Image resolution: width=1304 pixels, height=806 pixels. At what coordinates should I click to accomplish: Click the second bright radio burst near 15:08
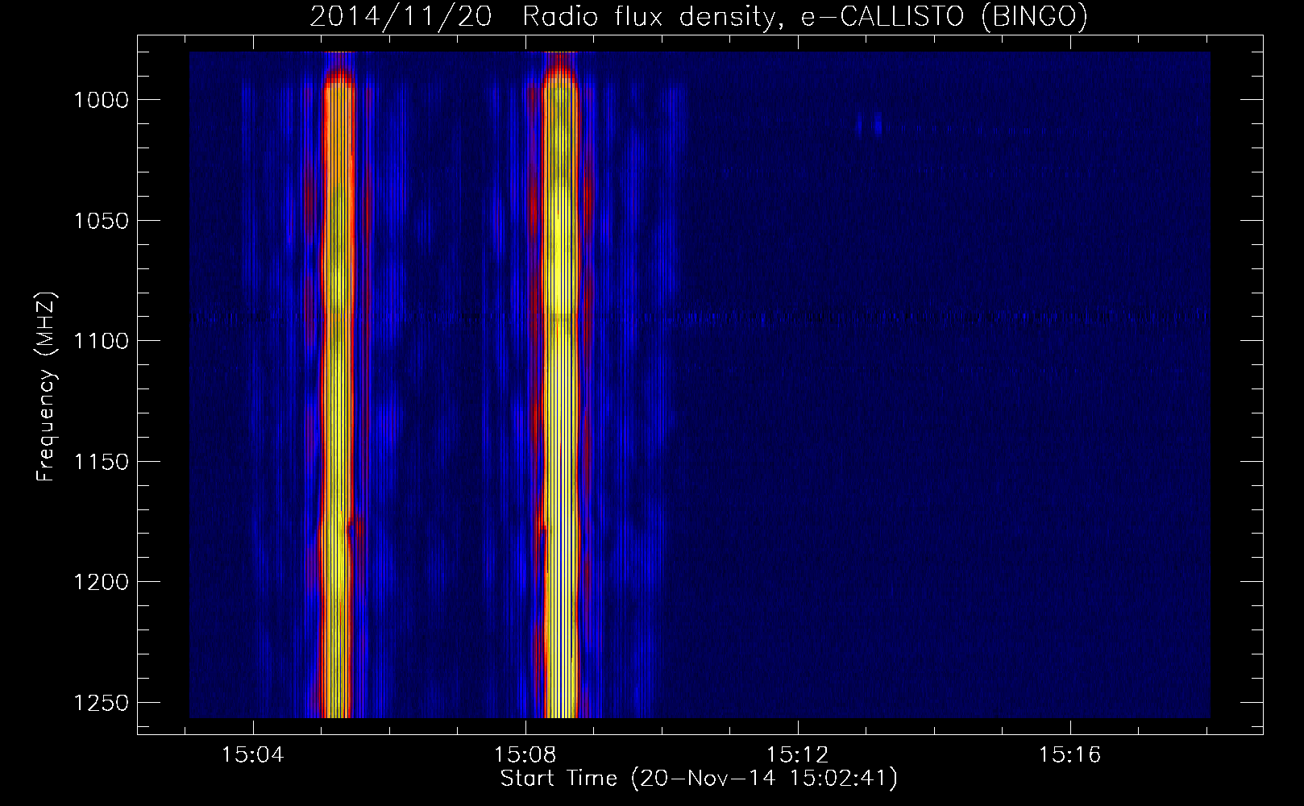point(561,385)
